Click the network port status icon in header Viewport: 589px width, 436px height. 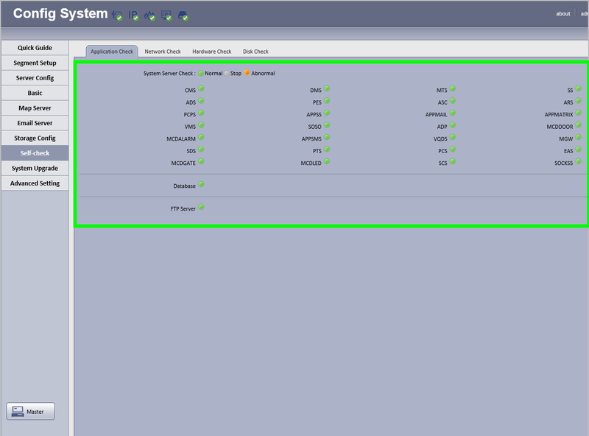coord(117,15)
